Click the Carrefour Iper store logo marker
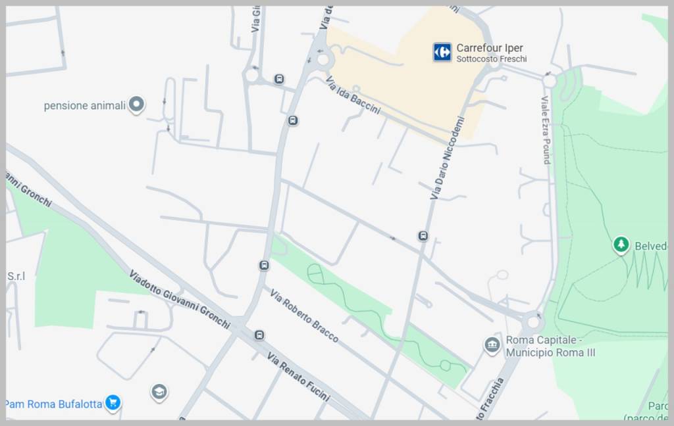Image resolution: width=674 pixels, height=426 pixels. click(442, 53)
